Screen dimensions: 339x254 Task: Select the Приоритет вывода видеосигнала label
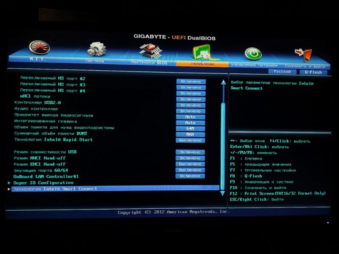54,115
